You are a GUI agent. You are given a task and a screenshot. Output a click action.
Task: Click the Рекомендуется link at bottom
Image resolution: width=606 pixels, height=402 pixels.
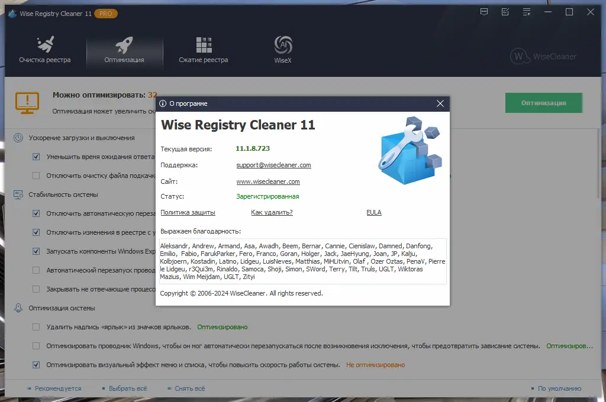click(58, 388)
